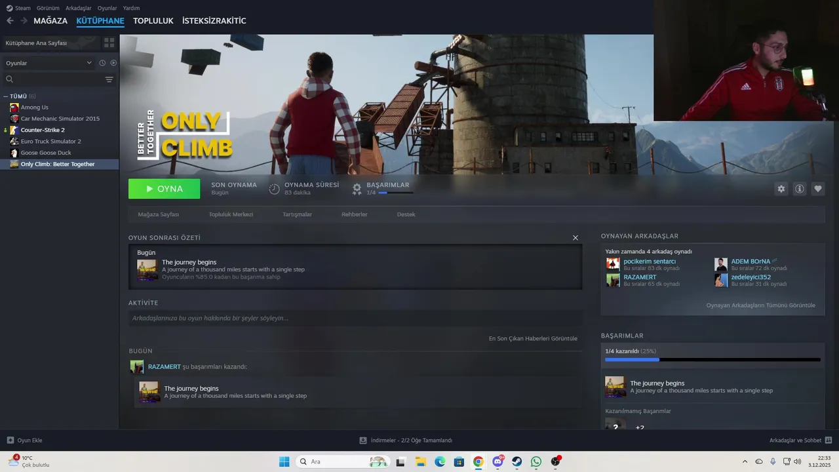839x472 pixels.
Task: Open the Oyunlar menu
Action: 107,8
